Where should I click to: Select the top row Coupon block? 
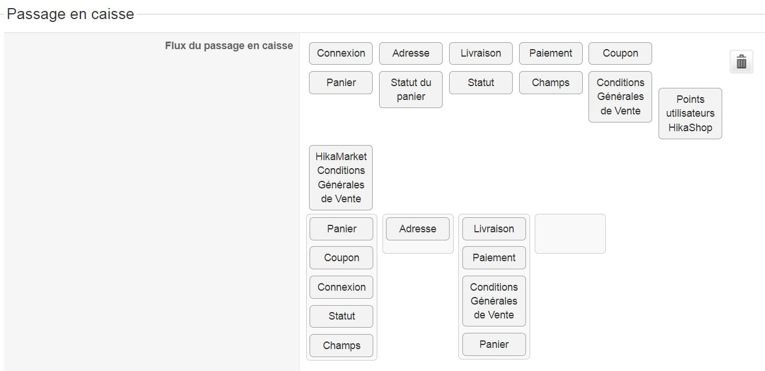[x=620, y=53]
